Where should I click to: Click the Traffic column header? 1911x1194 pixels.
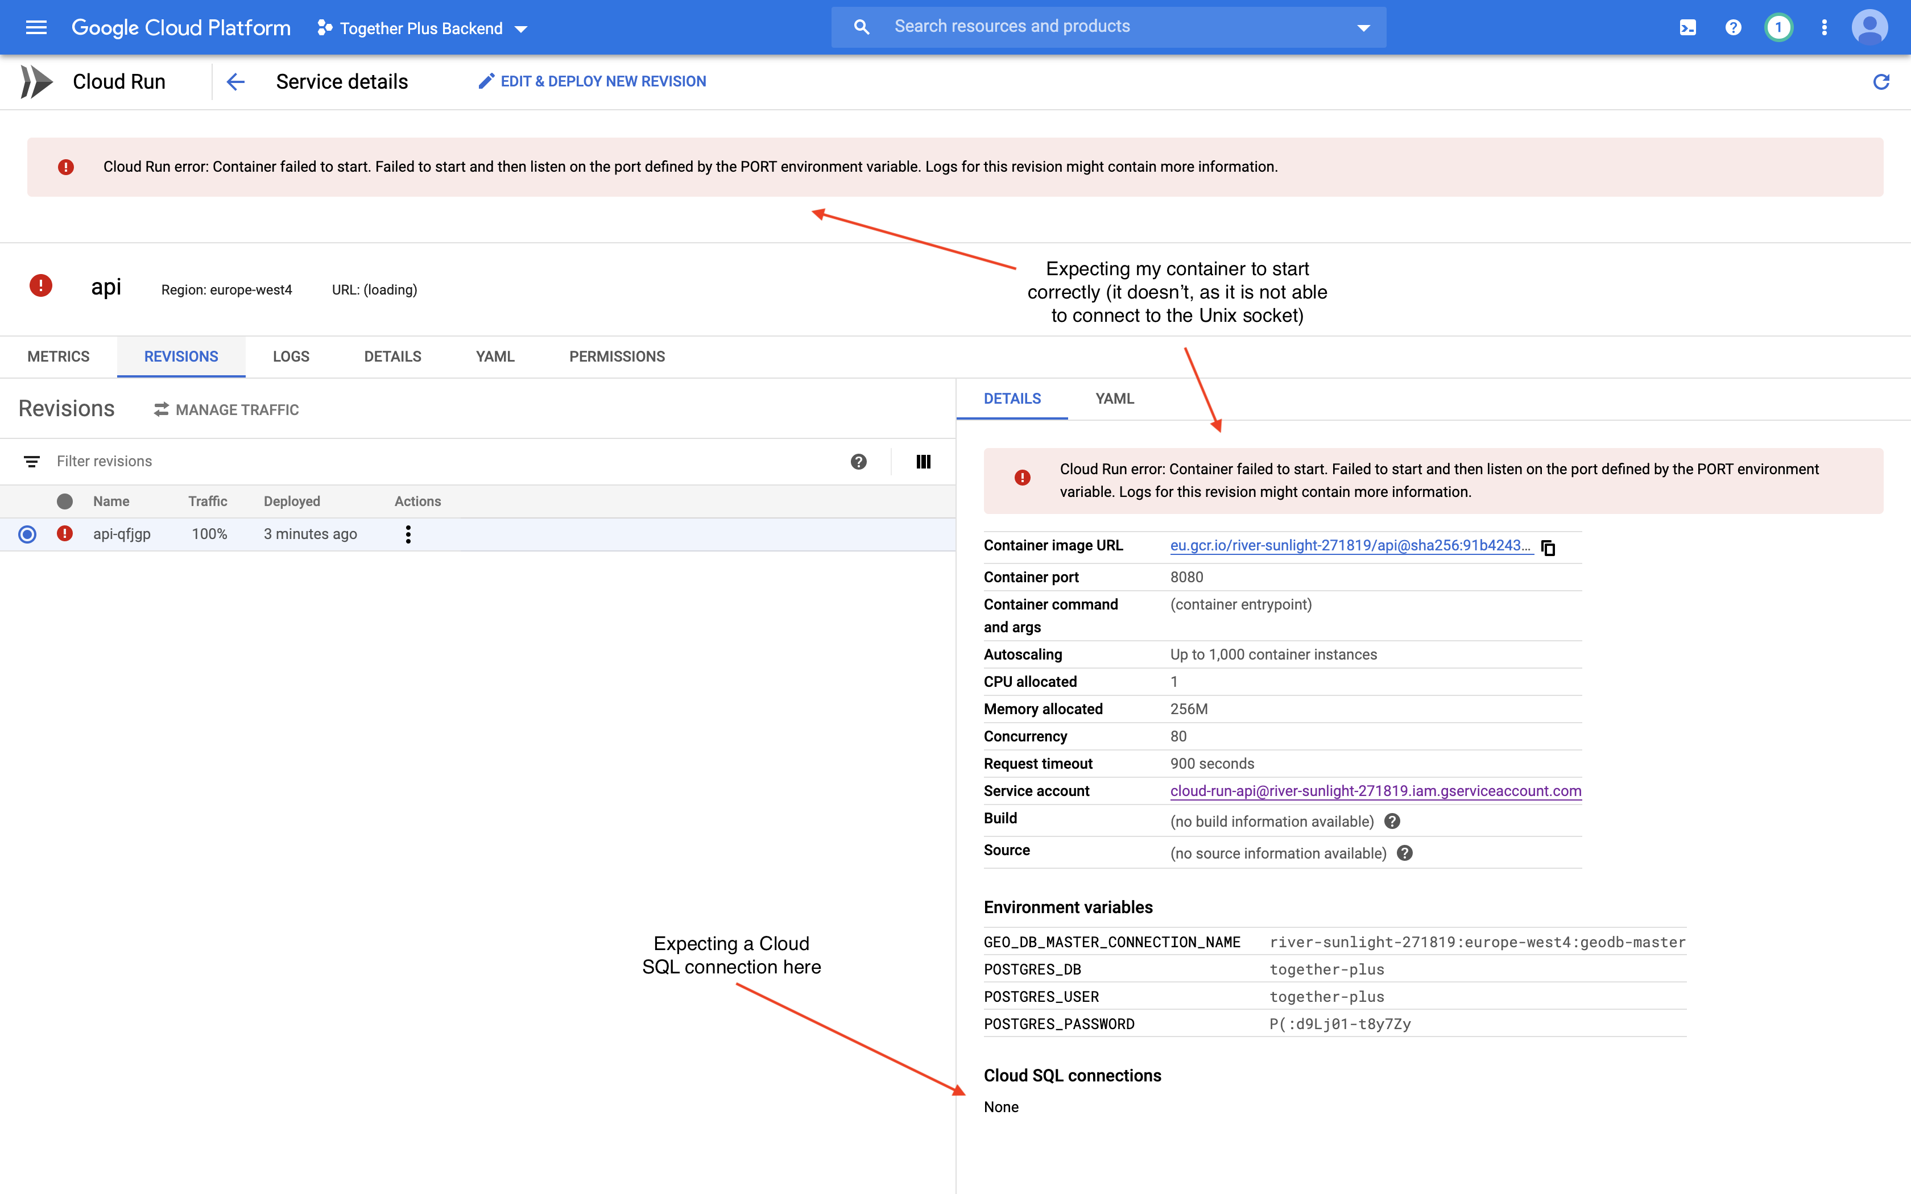tap(208, 501)
